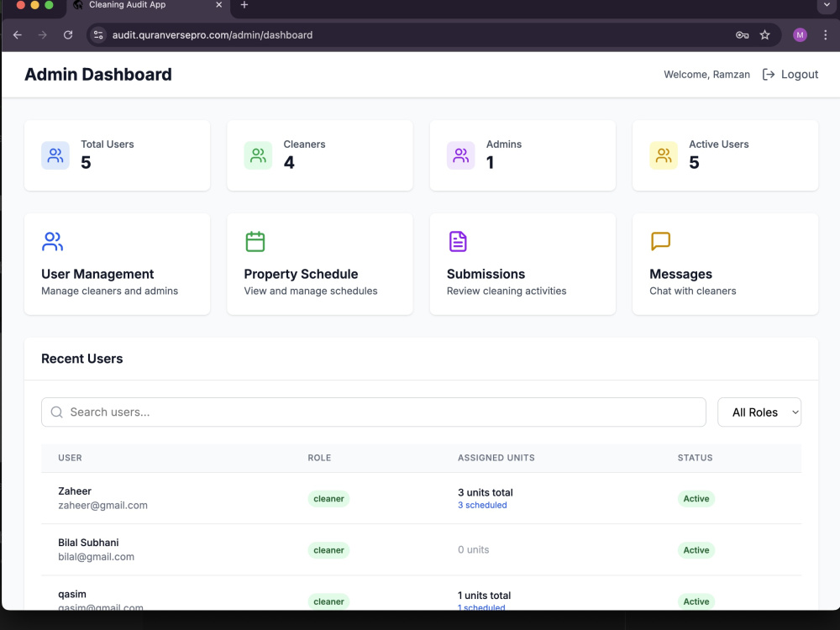
Task: Click "3 units total" text
Action: (486, 492)
